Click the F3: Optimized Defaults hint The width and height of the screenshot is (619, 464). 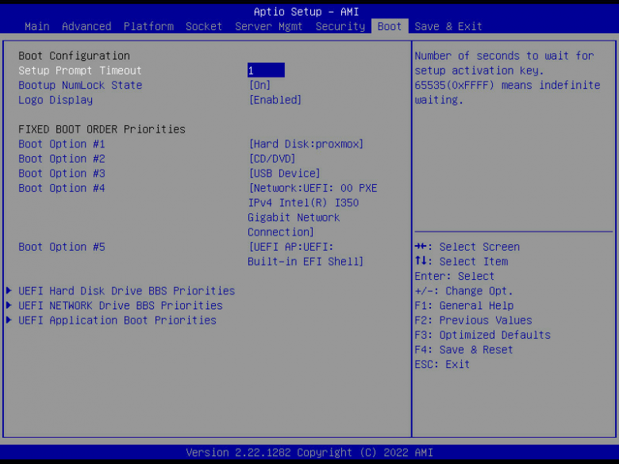click(483, 335)
